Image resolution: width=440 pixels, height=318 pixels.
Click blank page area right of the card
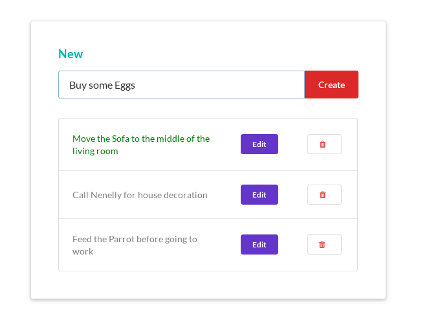414,162
